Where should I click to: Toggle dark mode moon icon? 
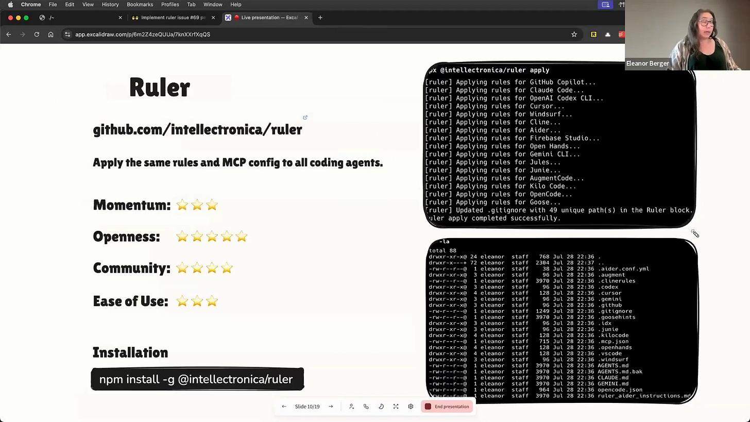(x=381, y=407)
